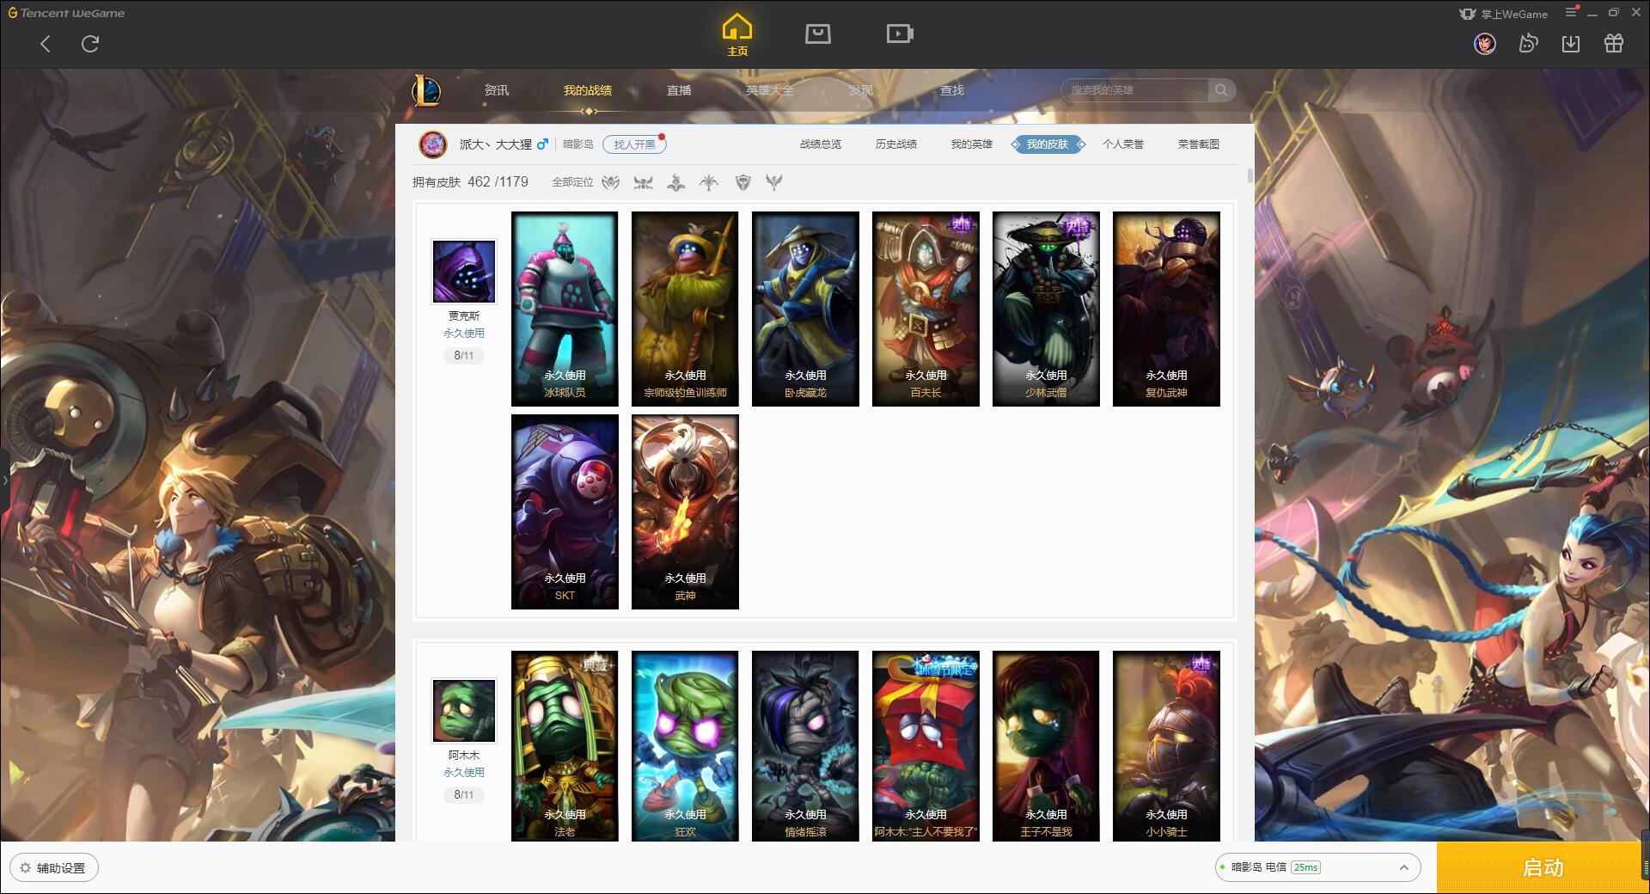Refresh the page with the reload icon

click(x=90, y=44)
